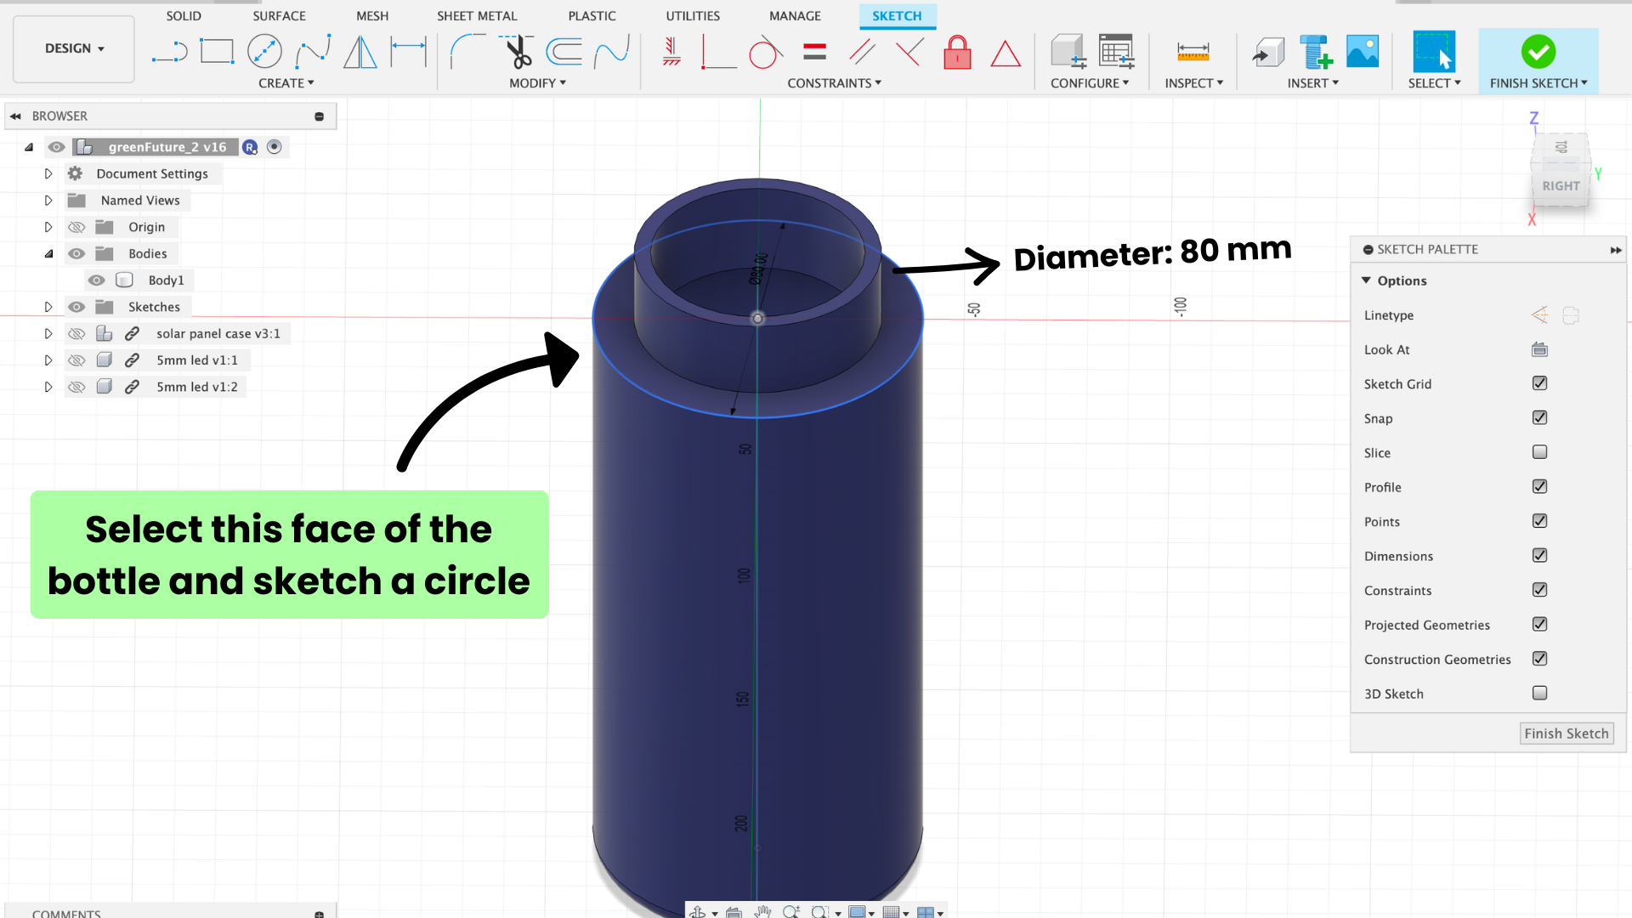Viewport: 1632px width, 918px height.
Task: Switch to the UTILITIES tab
Action: 693,16
